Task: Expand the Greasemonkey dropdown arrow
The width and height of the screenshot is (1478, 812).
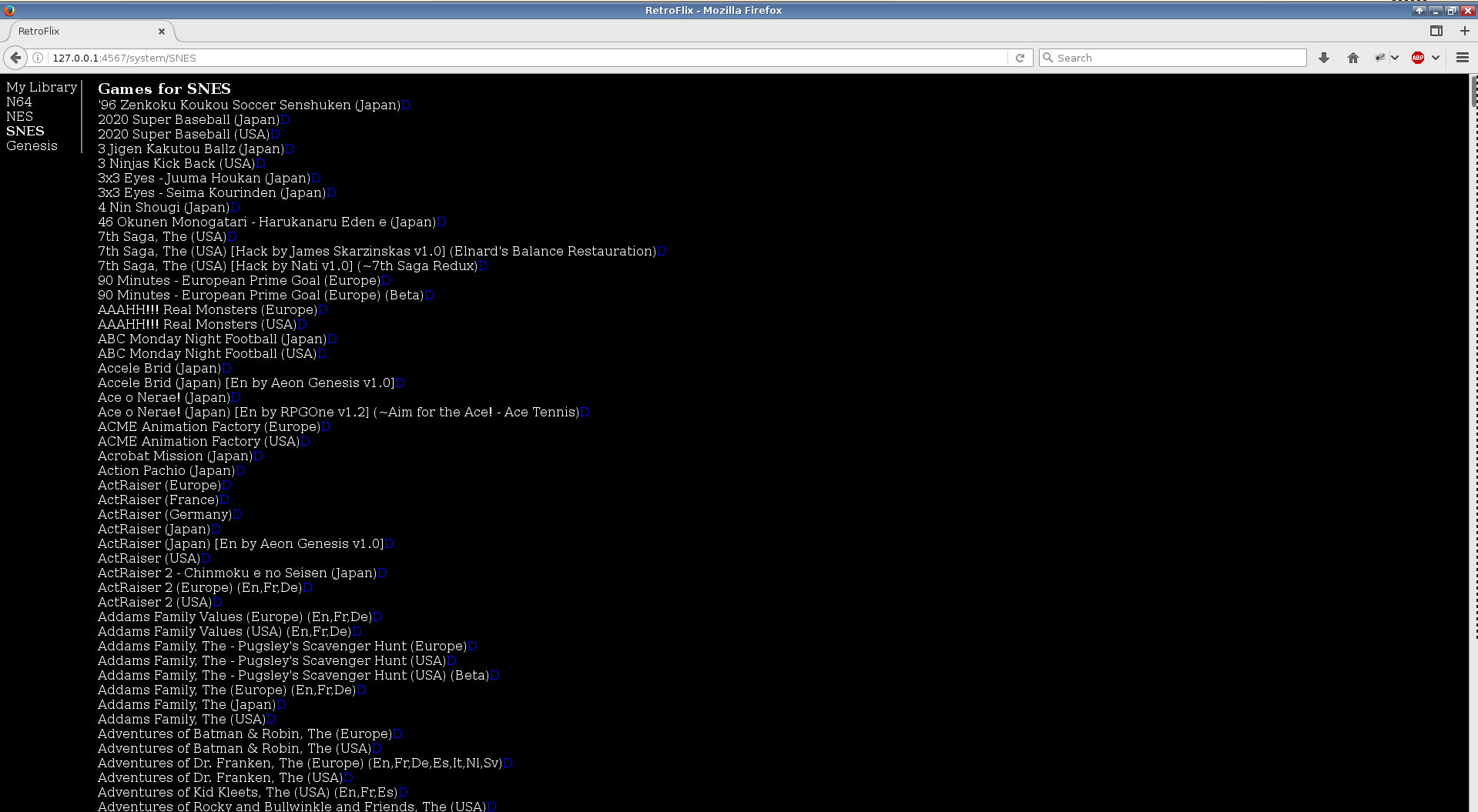Action: tap(1395, 58)
